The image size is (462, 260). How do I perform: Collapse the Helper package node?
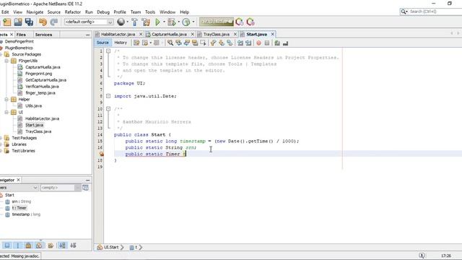point(6,100)
